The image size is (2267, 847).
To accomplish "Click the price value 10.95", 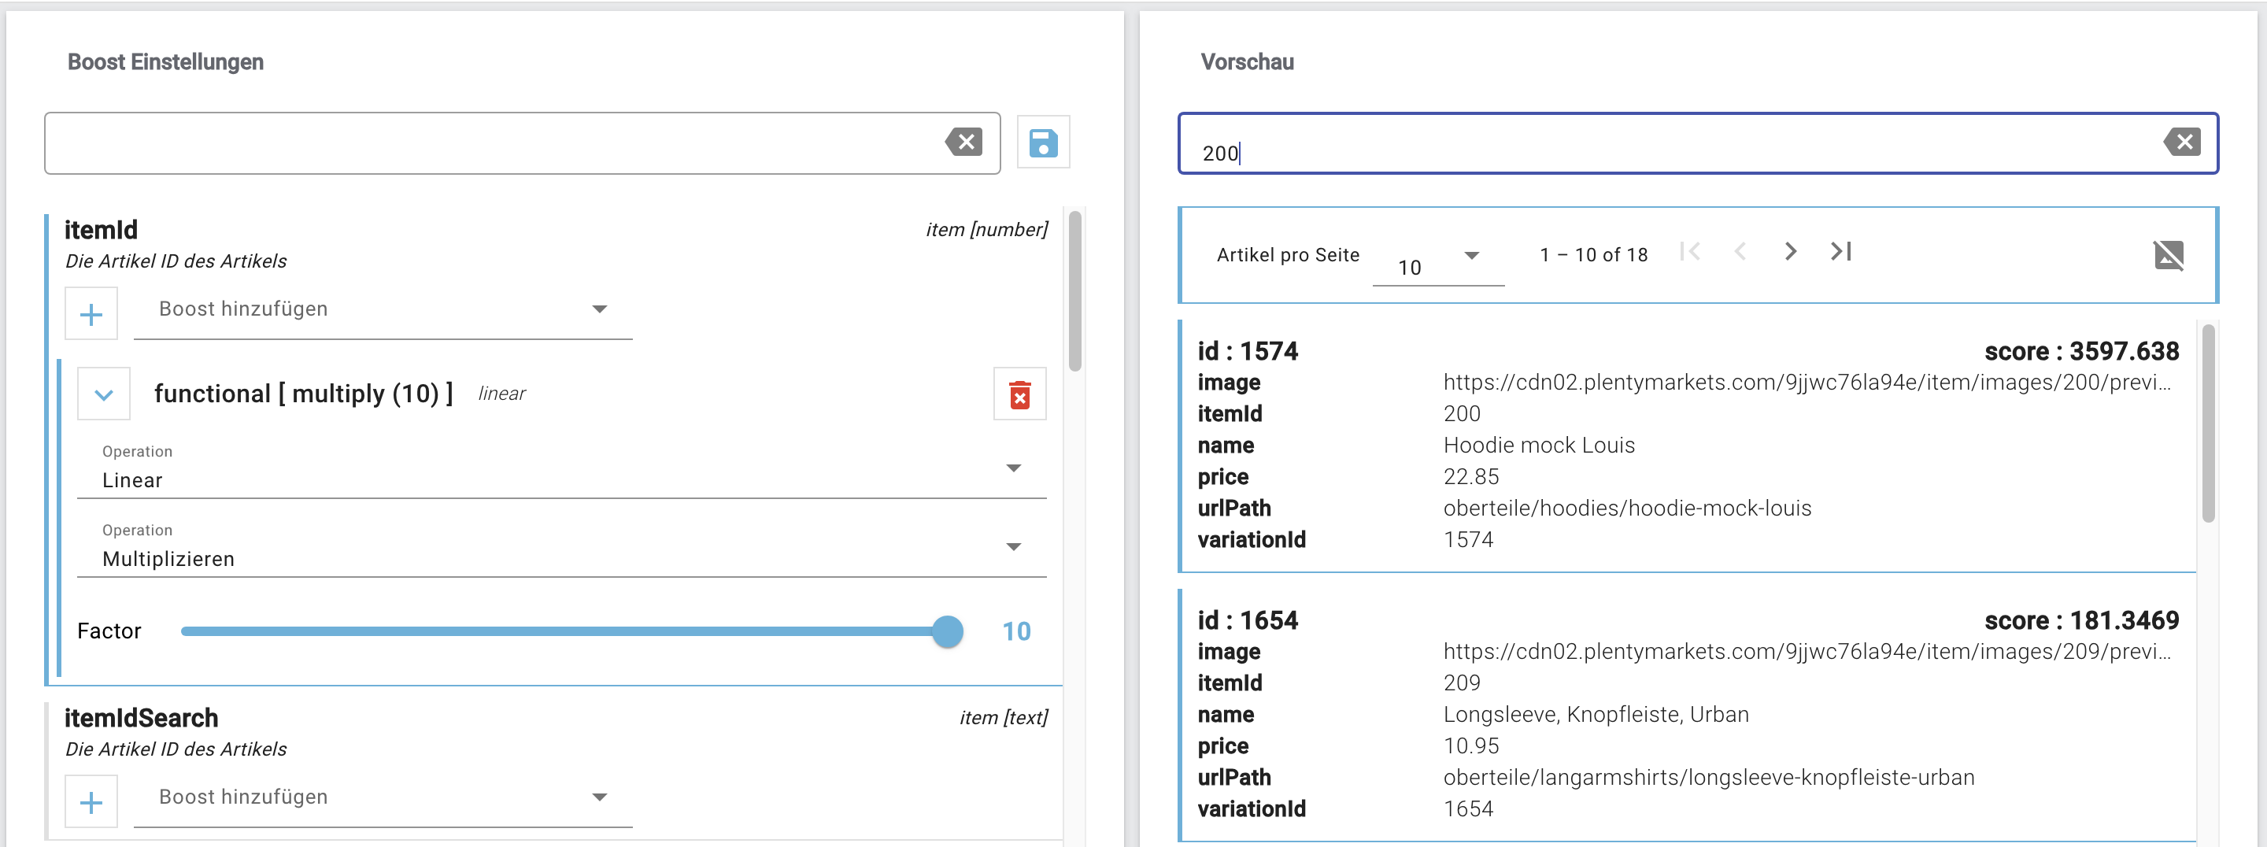I will [x=1470, y=746].
